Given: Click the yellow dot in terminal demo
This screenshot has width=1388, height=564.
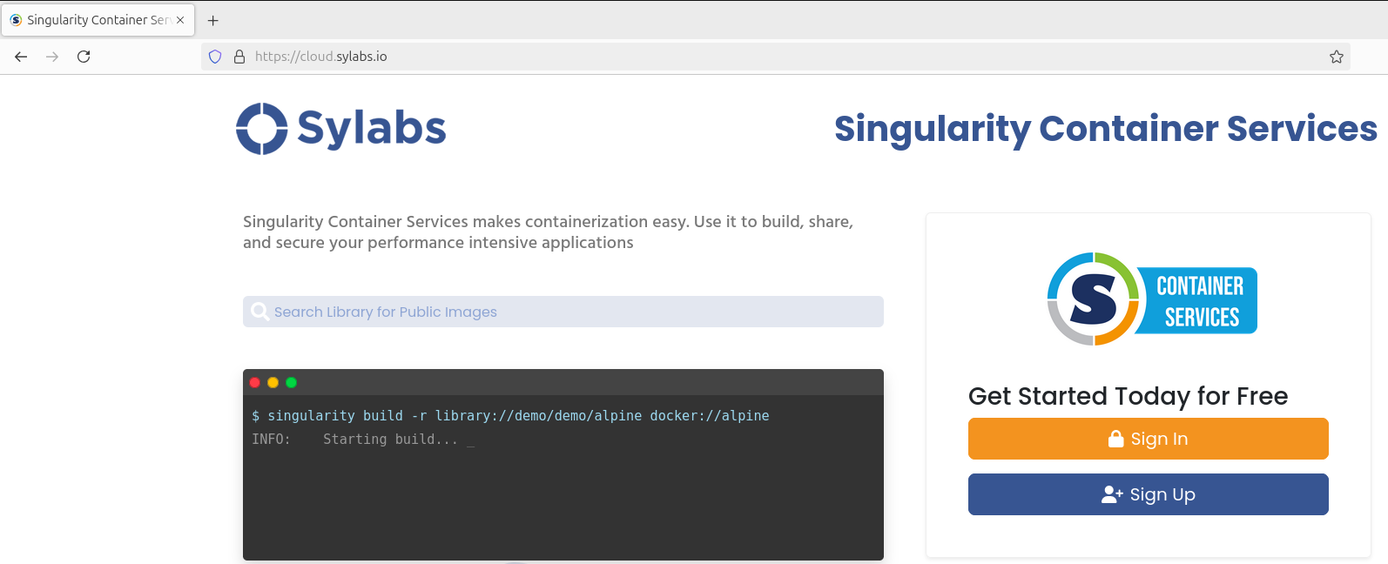Looking at the screenshot, I should coord(273,382).
